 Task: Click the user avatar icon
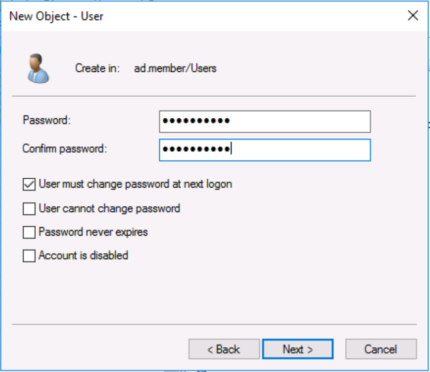click(x=38, y=69)
